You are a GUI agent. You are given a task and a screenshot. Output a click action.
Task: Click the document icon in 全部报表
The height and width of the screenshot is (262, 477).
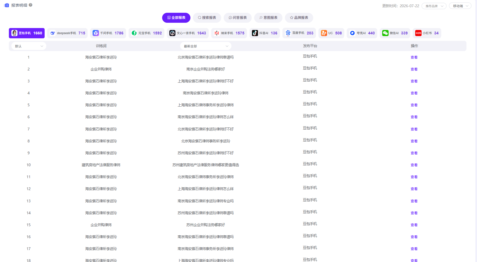[x=169, y=17]
